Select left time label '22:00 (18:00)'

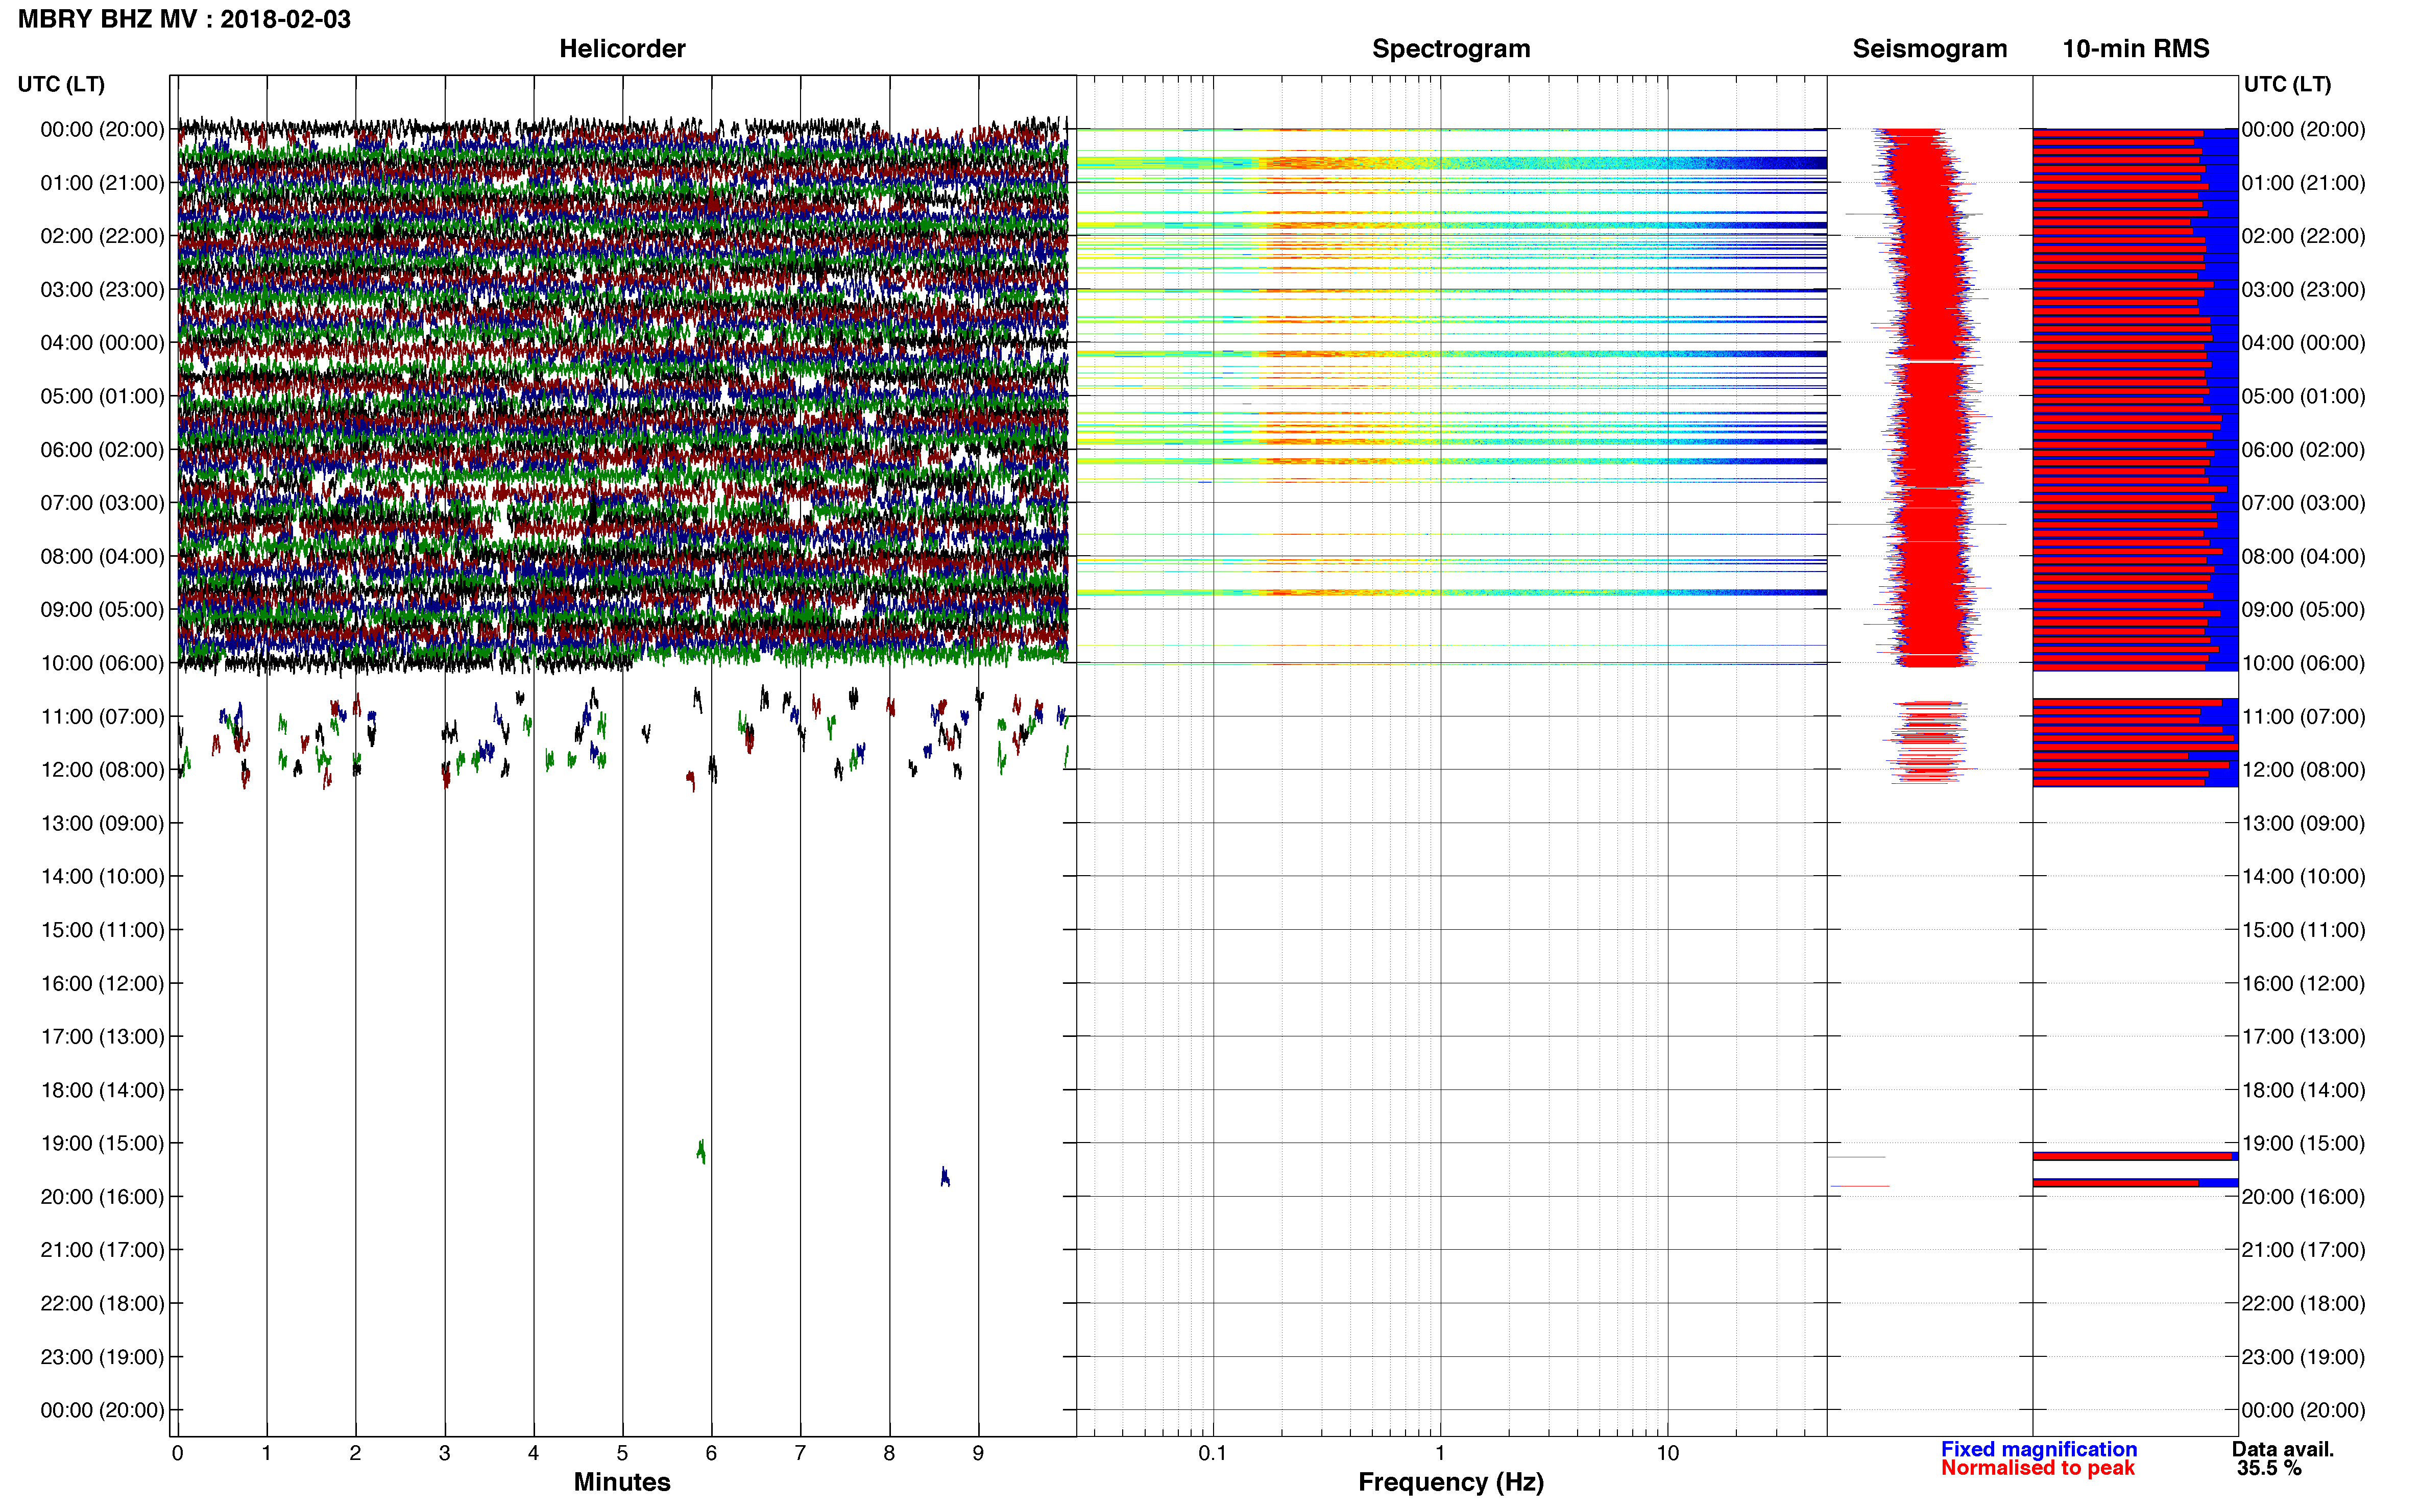[102, 1303]
